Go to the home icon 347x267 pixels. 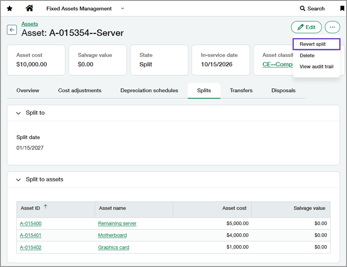pos(29,8)
